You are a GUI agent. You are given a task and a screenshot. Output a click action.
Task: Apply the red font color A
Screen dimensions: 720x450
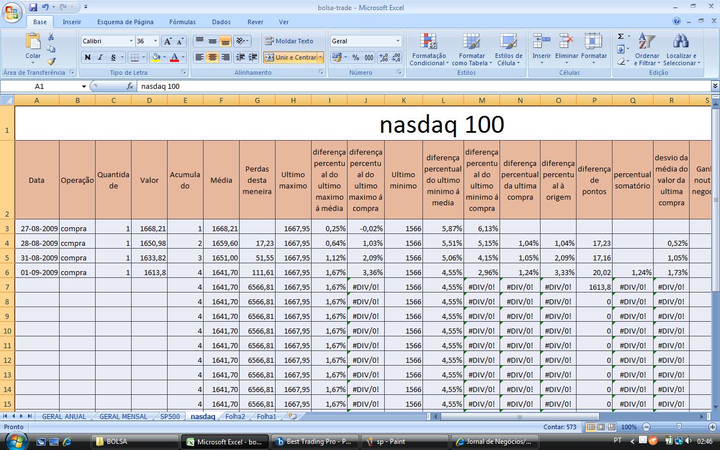pyautogui.click(x=174, y=57)
